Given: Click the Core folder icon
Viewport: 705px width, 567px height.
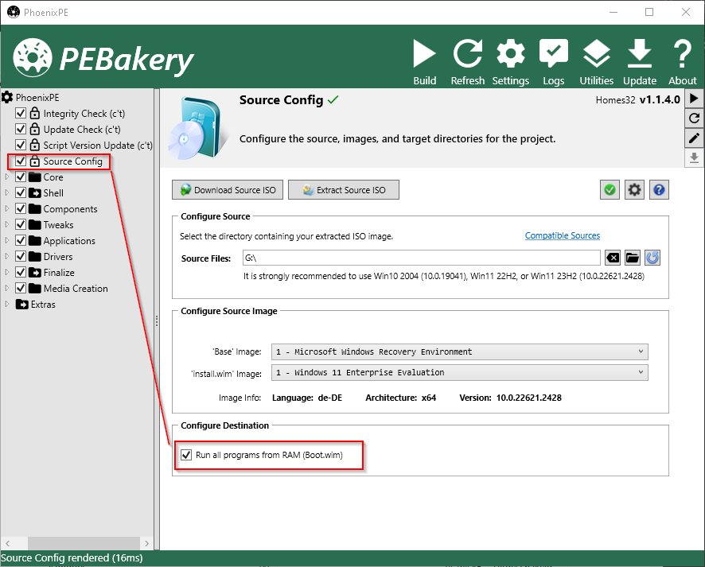Looking at the screenshot, I should click(35, 177).
